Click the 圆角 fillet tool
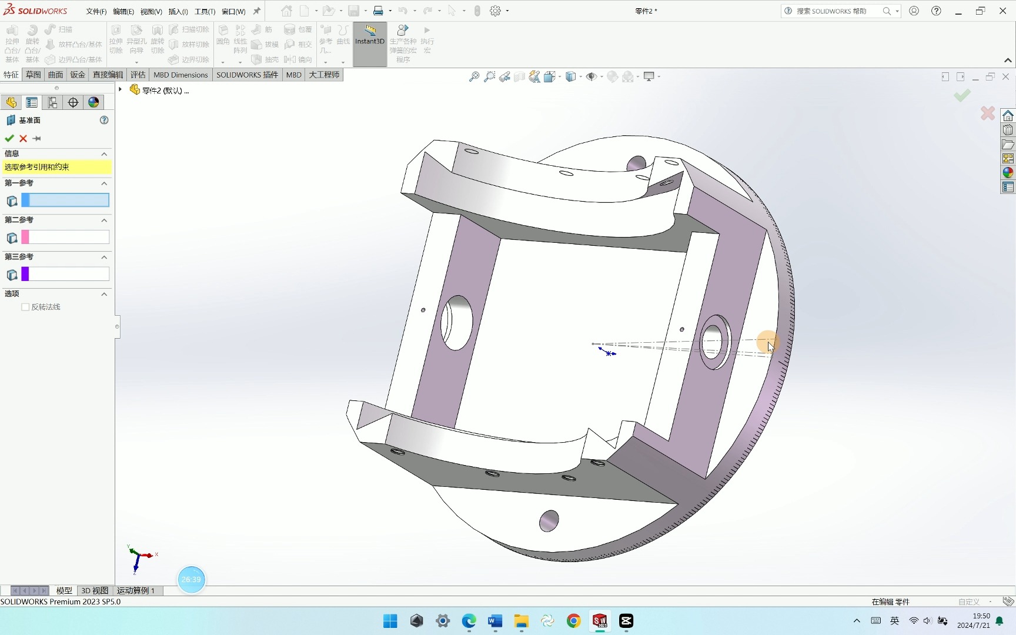The width and height of the screenshot is (1016, 635). pos(223,35)
